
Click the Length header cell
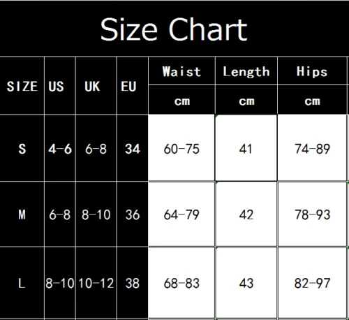coord(246,71)
